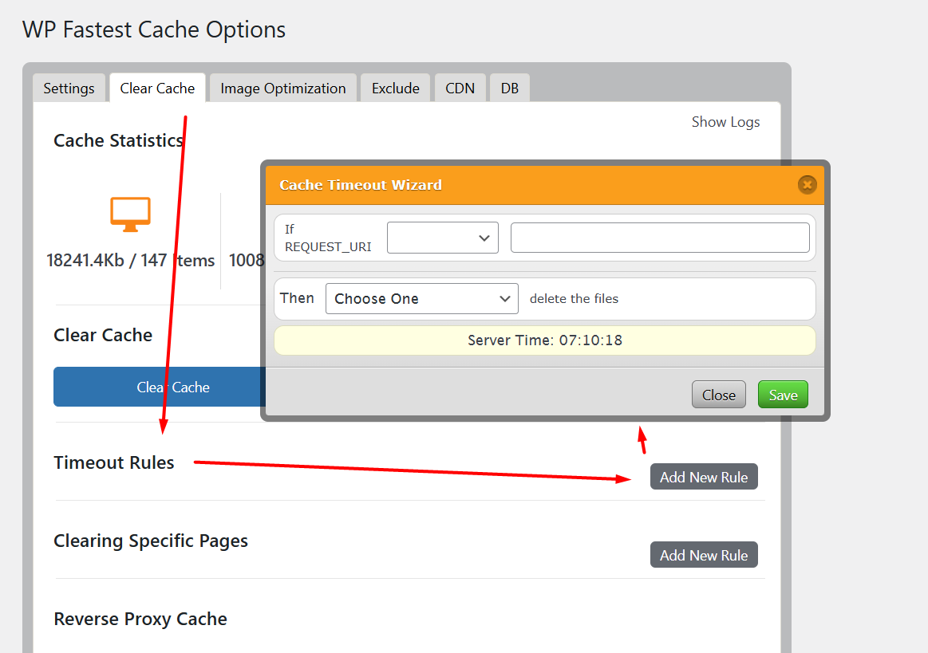Switch to the Clear Cache tab
Viewport: 928px width, 653px height.
coord(157,89)
